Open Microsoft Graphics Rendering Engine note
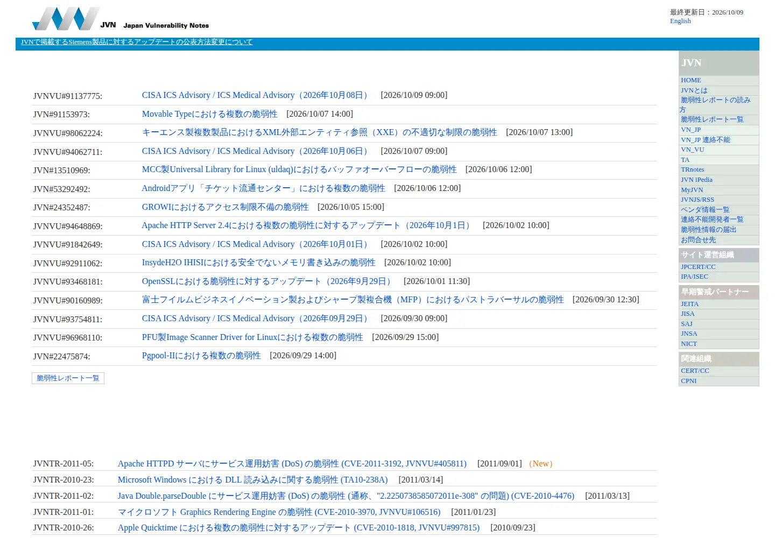 coord(279,512)
